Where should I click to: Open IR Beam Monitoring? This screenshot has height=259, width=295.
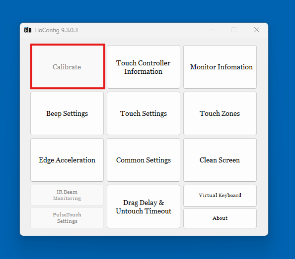coord(67,195)
